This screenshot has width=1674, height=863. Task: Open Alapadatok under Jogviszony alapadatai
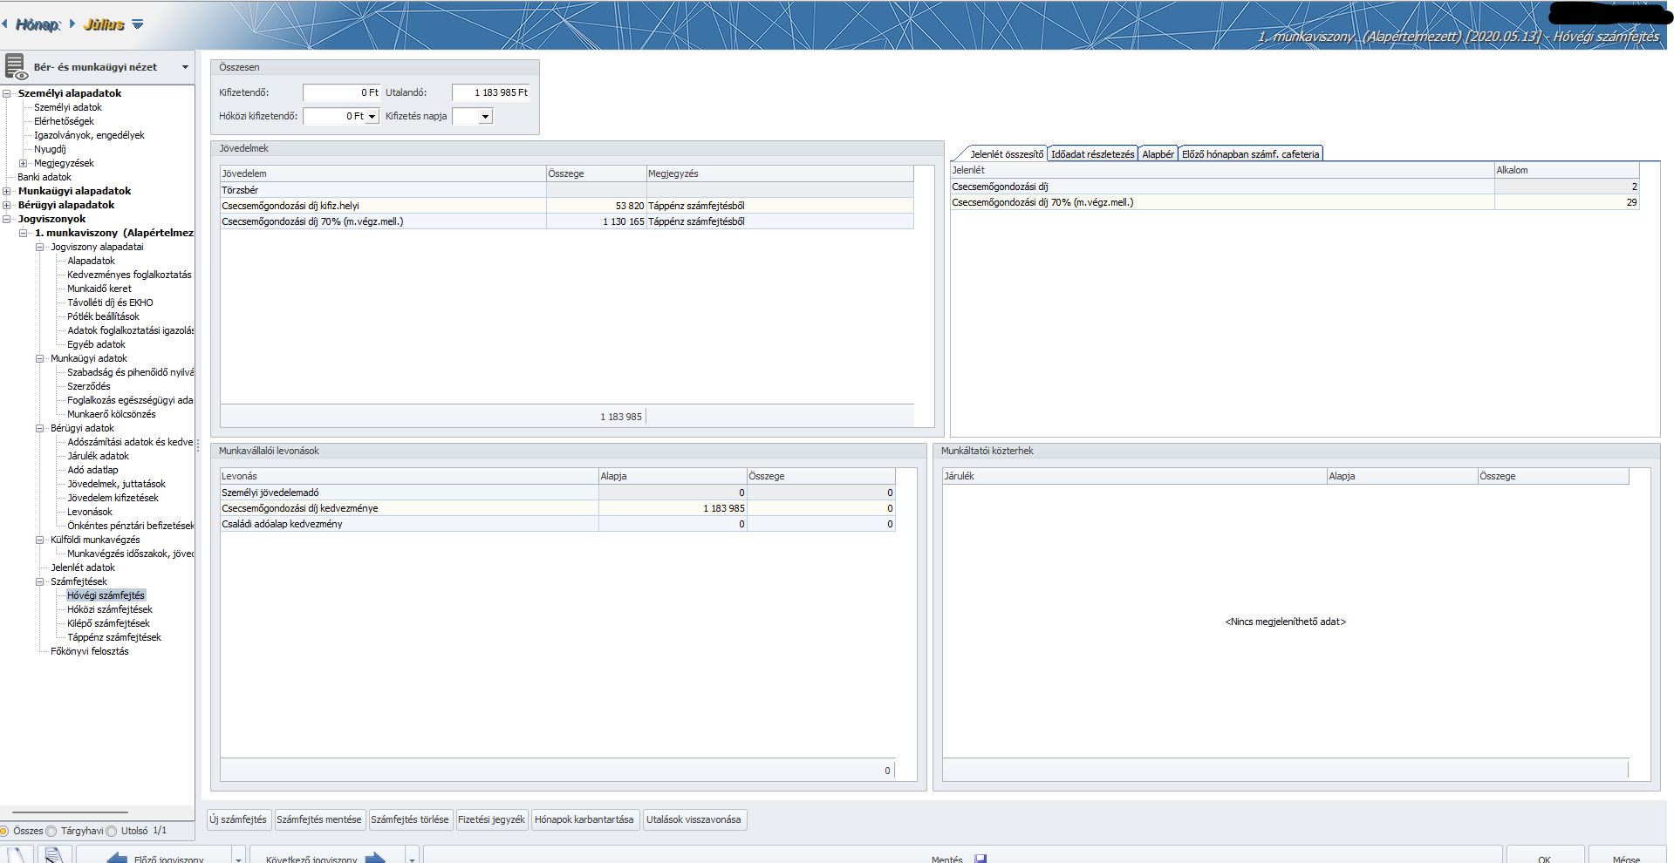tap(91, 261)
